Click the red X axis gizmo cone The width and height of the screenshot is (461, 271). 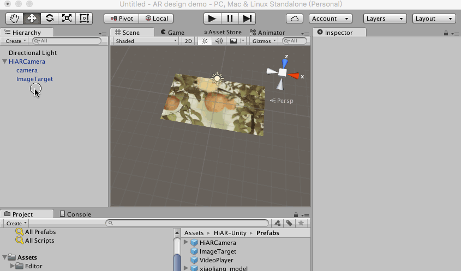(294, 76)
